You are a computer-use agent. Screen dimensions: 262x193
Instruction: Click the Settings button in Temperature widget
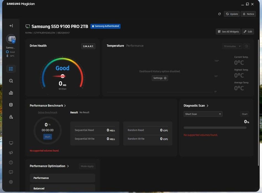tap(160, 78)
